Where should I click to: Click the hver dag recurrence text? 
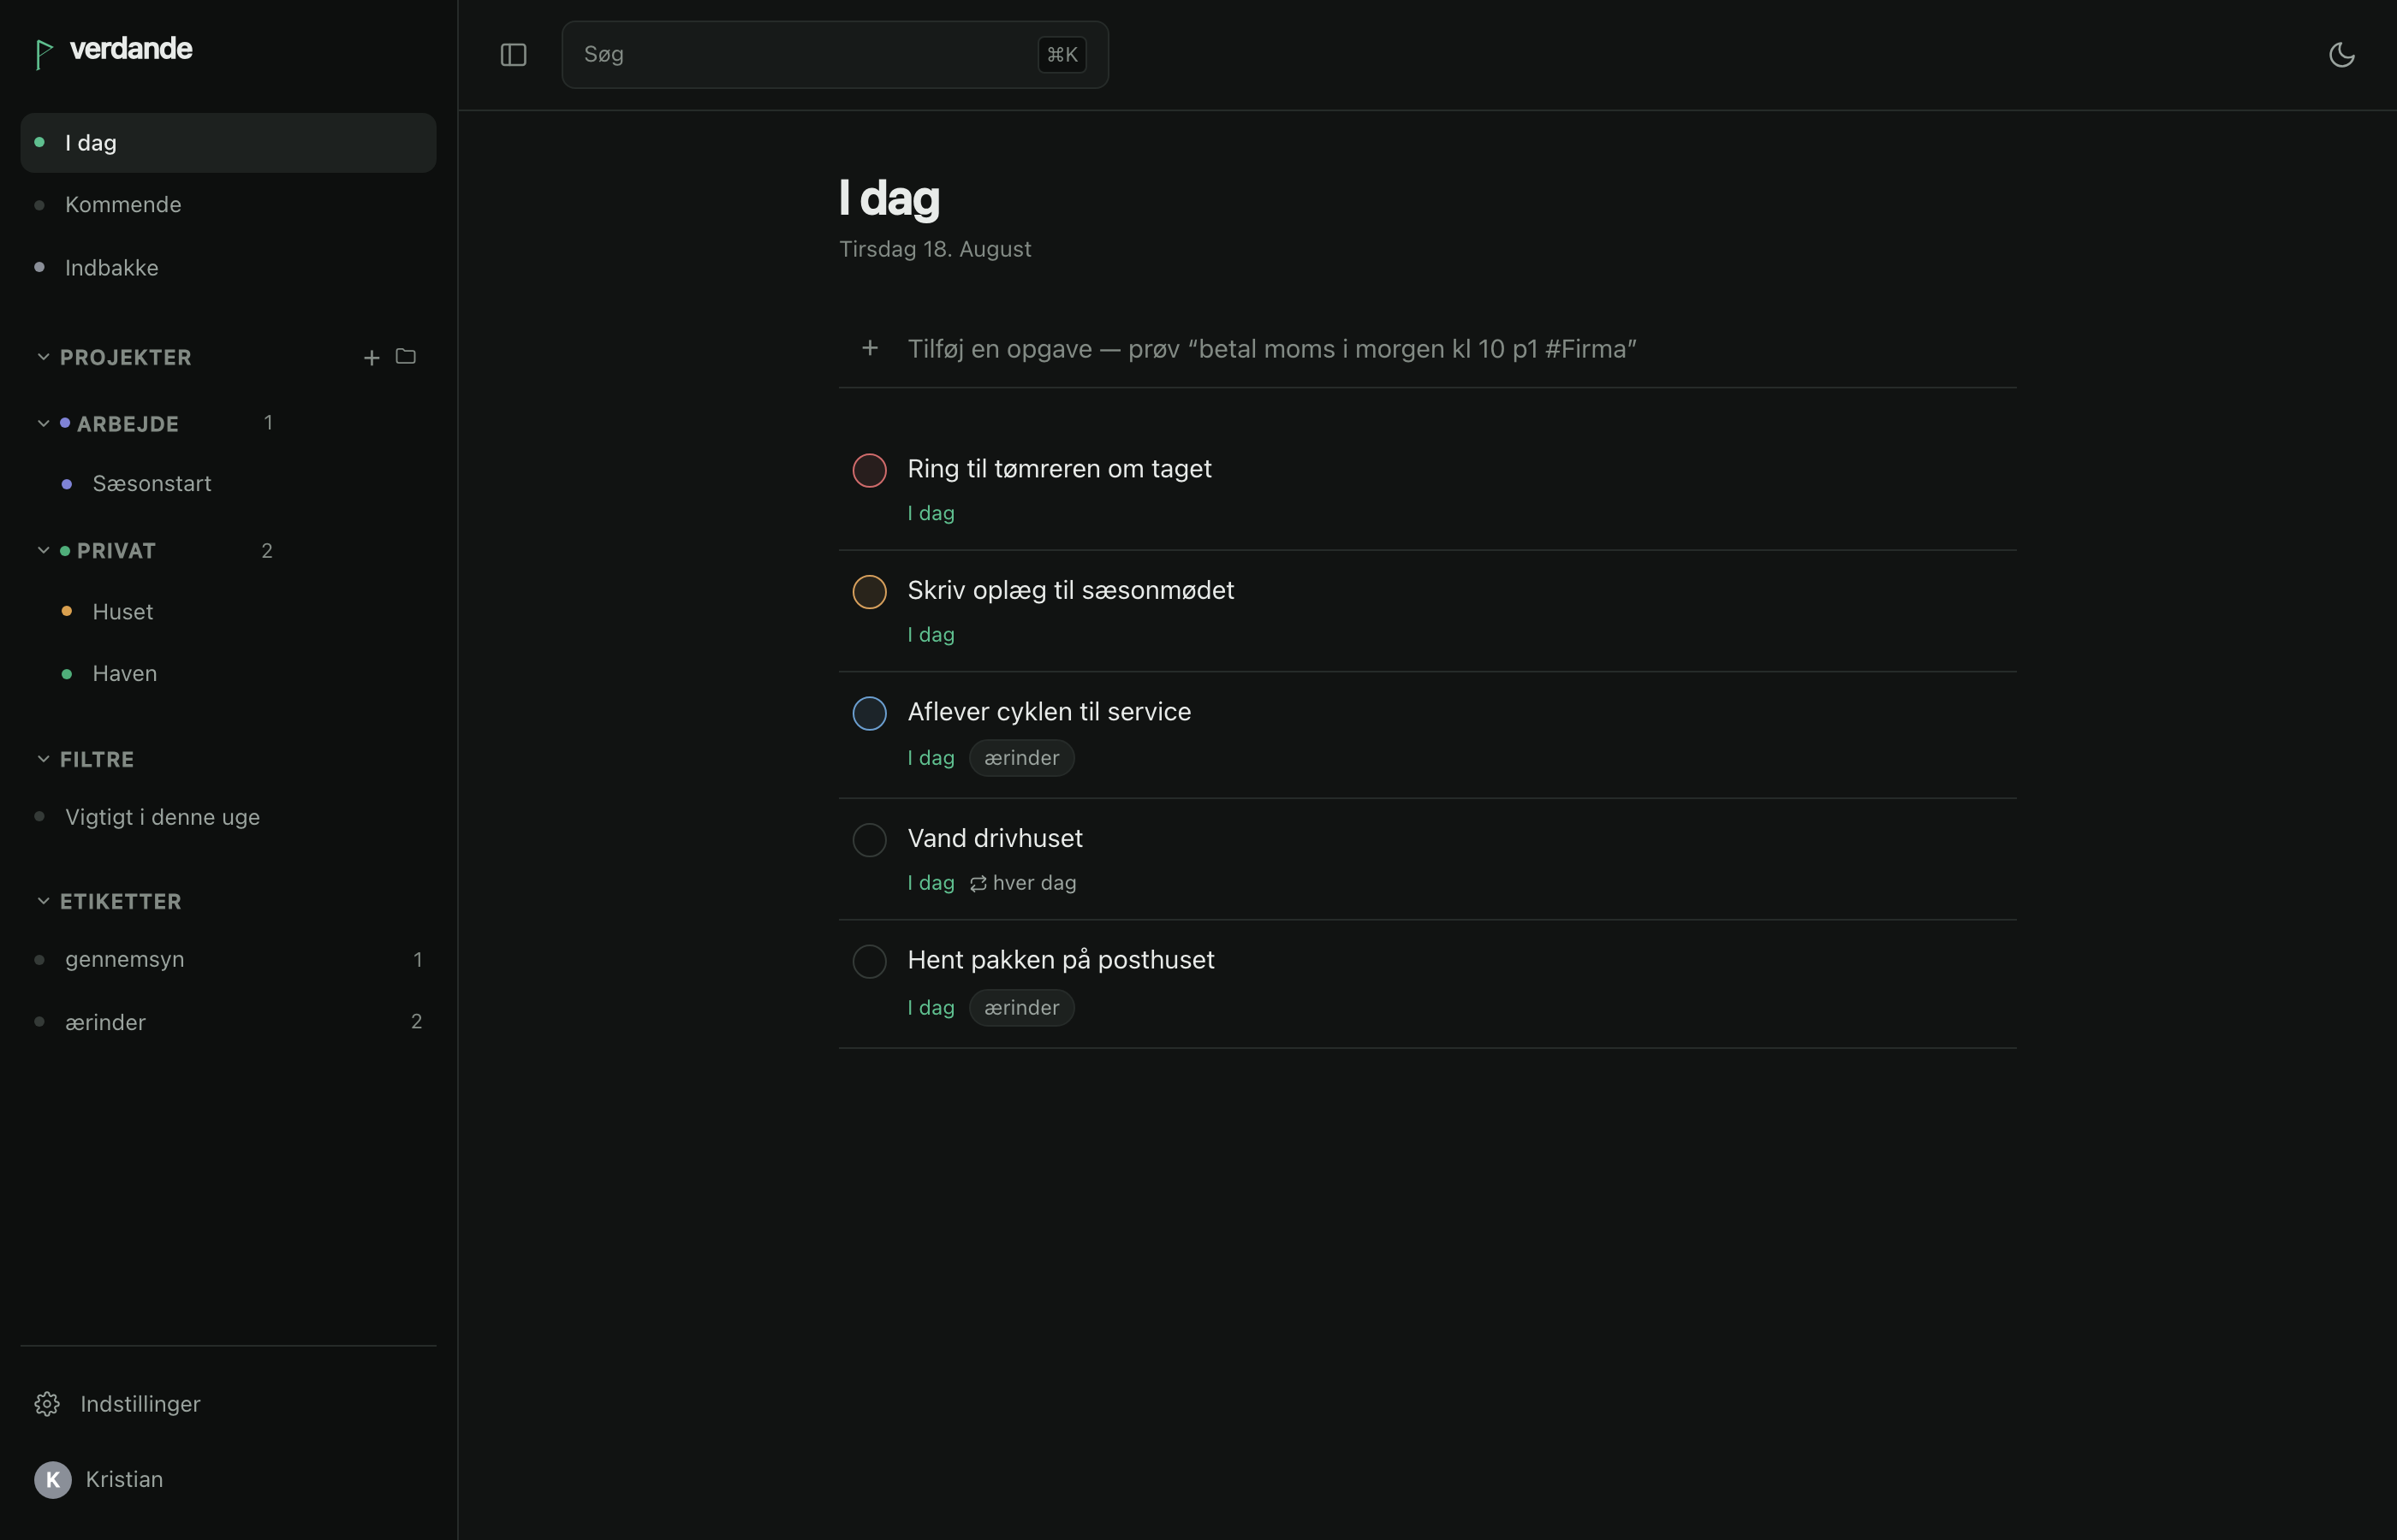pyautogui.click(x=1034, y=883)
